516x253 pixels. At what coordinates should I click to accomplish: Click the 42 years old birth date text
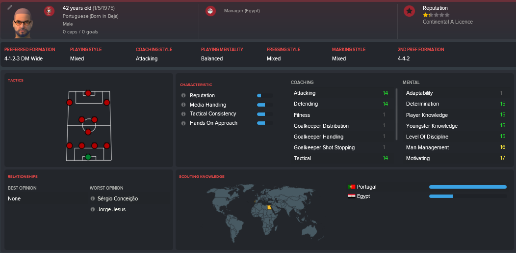(x=89, y=8)
